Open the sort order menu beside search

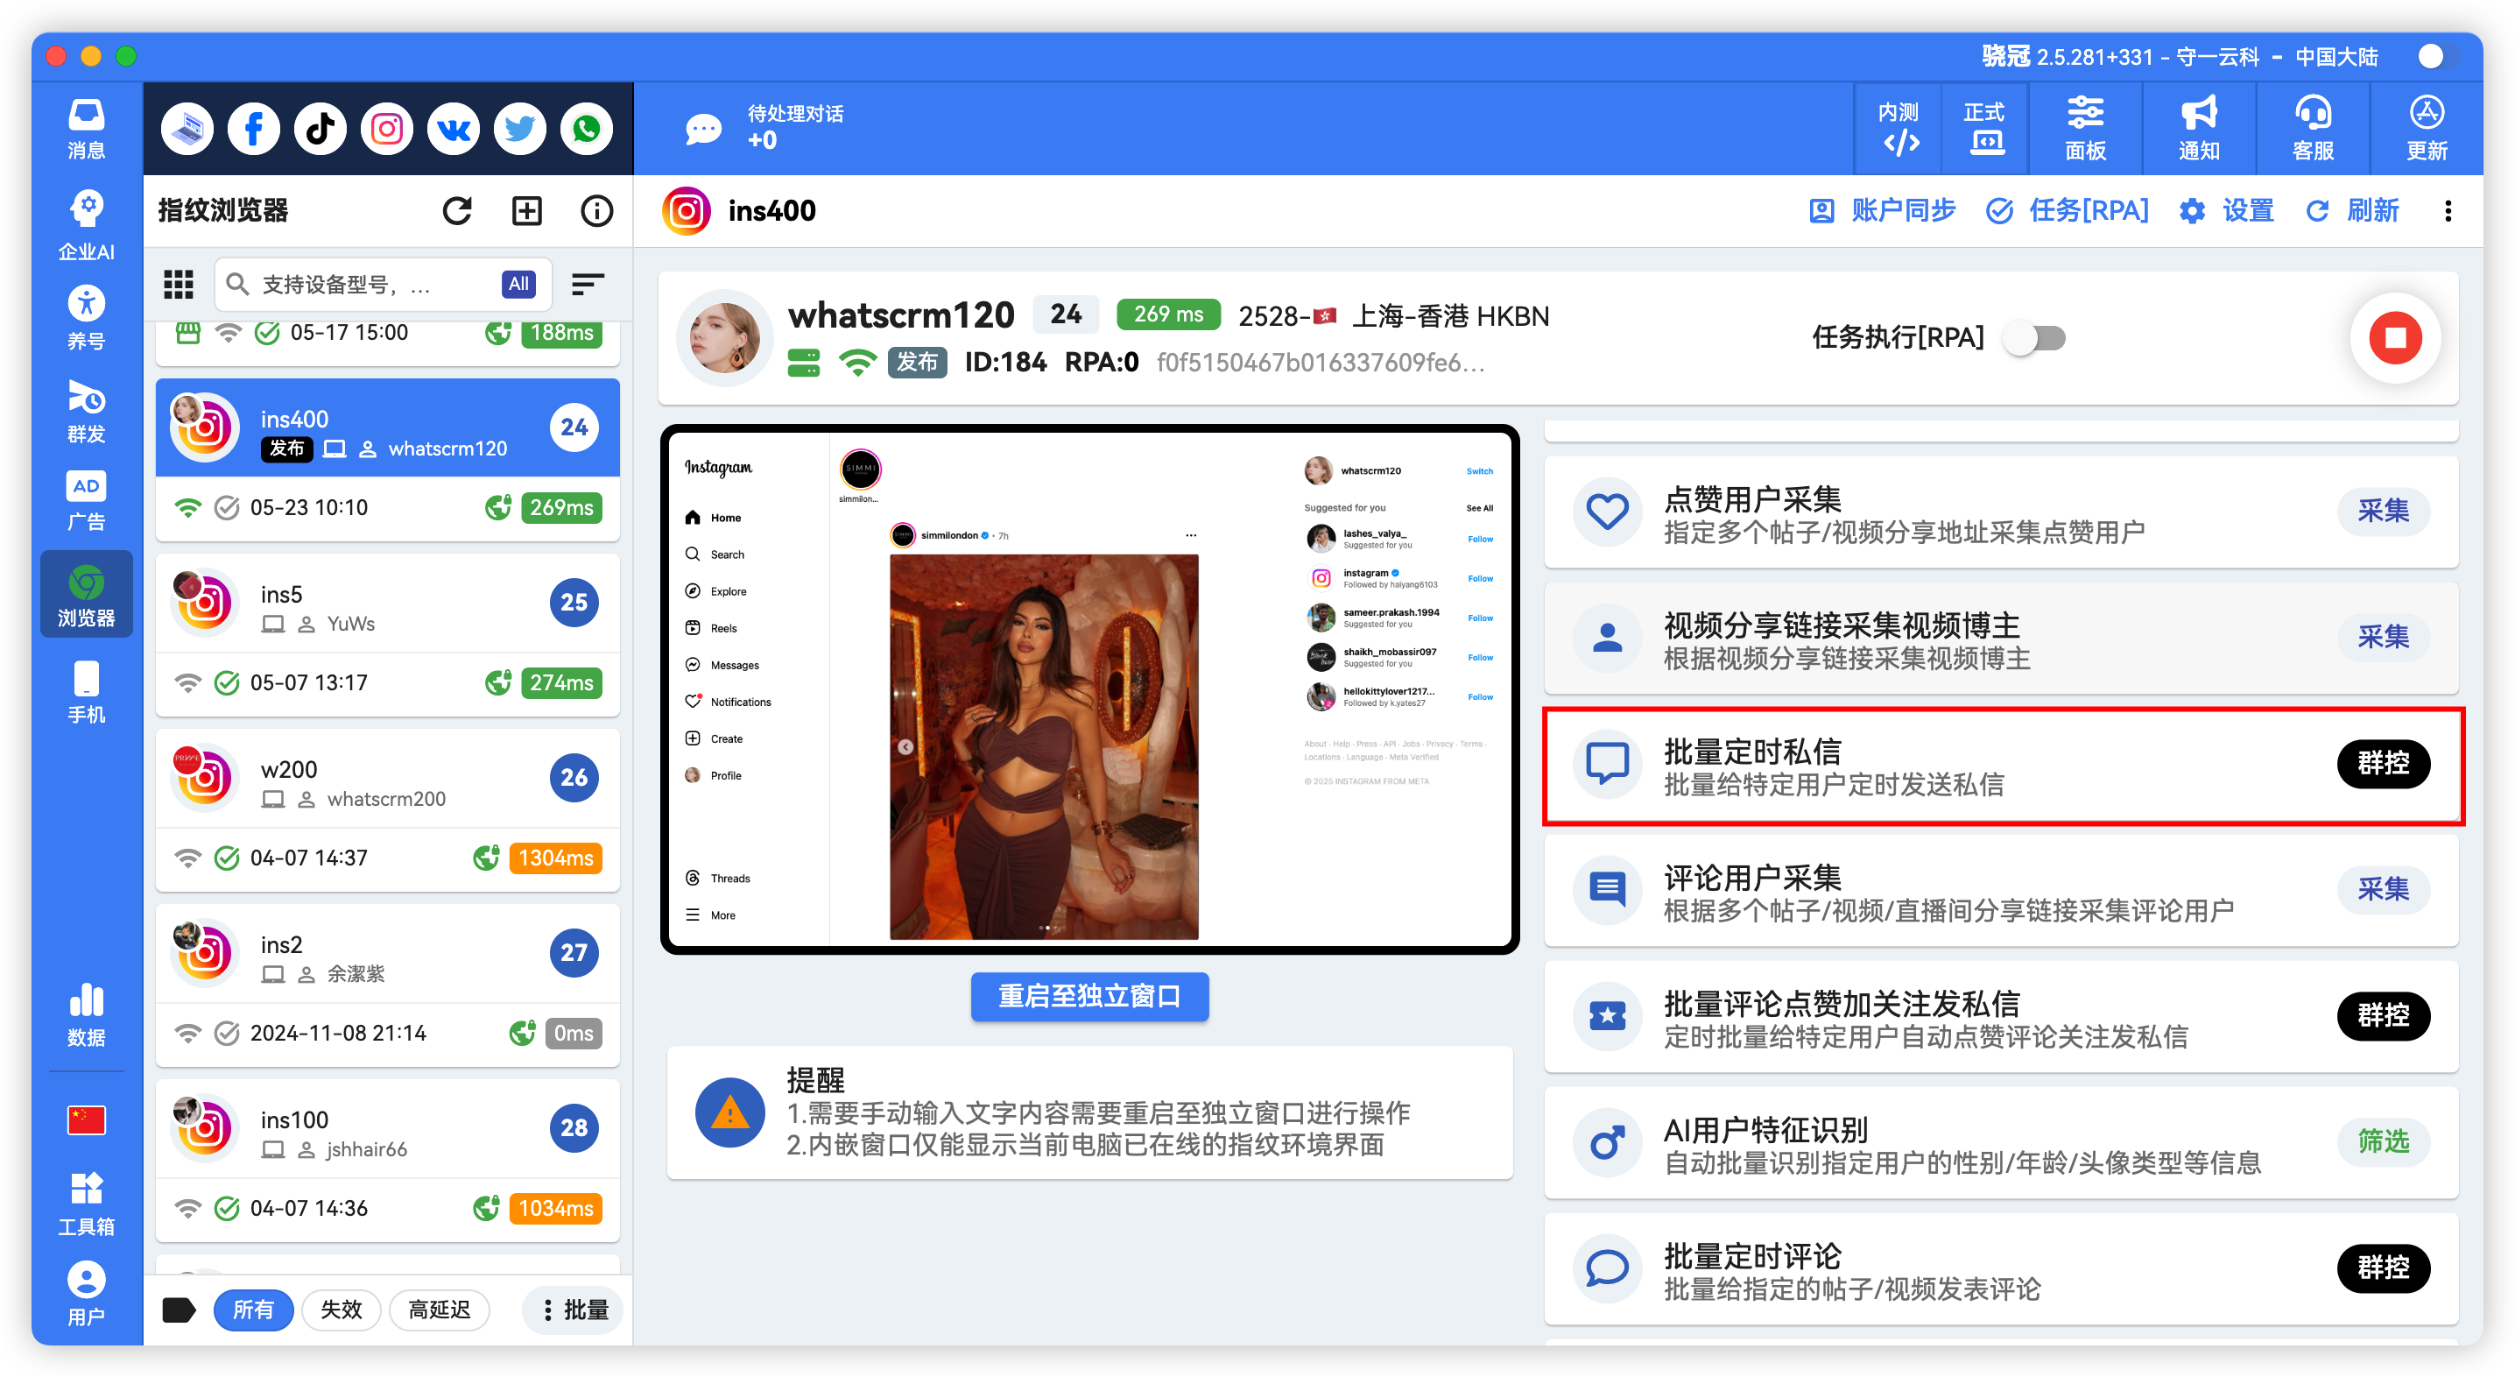[588, 284]
